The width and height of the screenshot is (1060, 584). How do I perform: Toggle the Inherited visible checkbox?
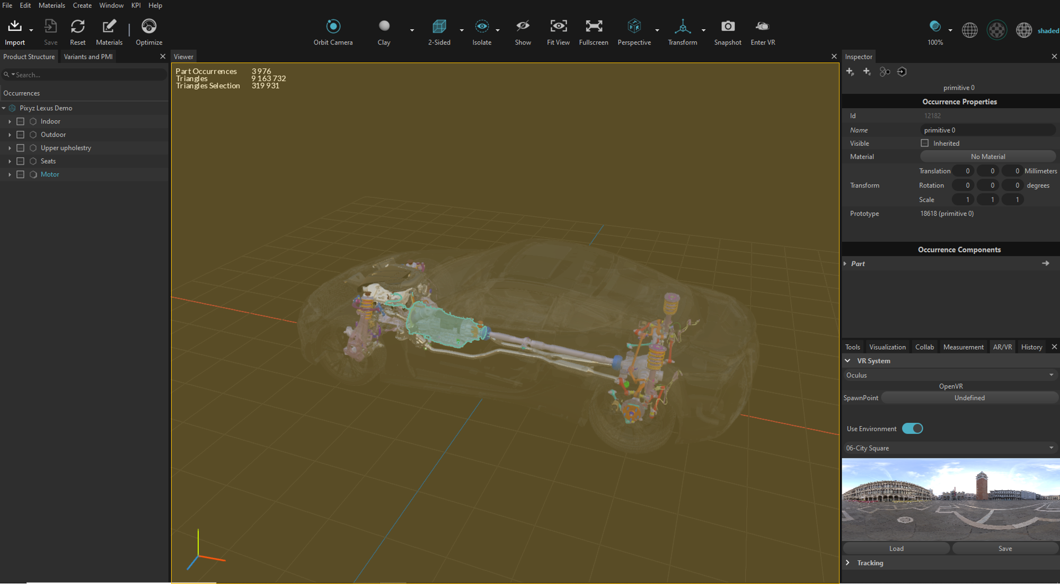[x=925, y=143]
